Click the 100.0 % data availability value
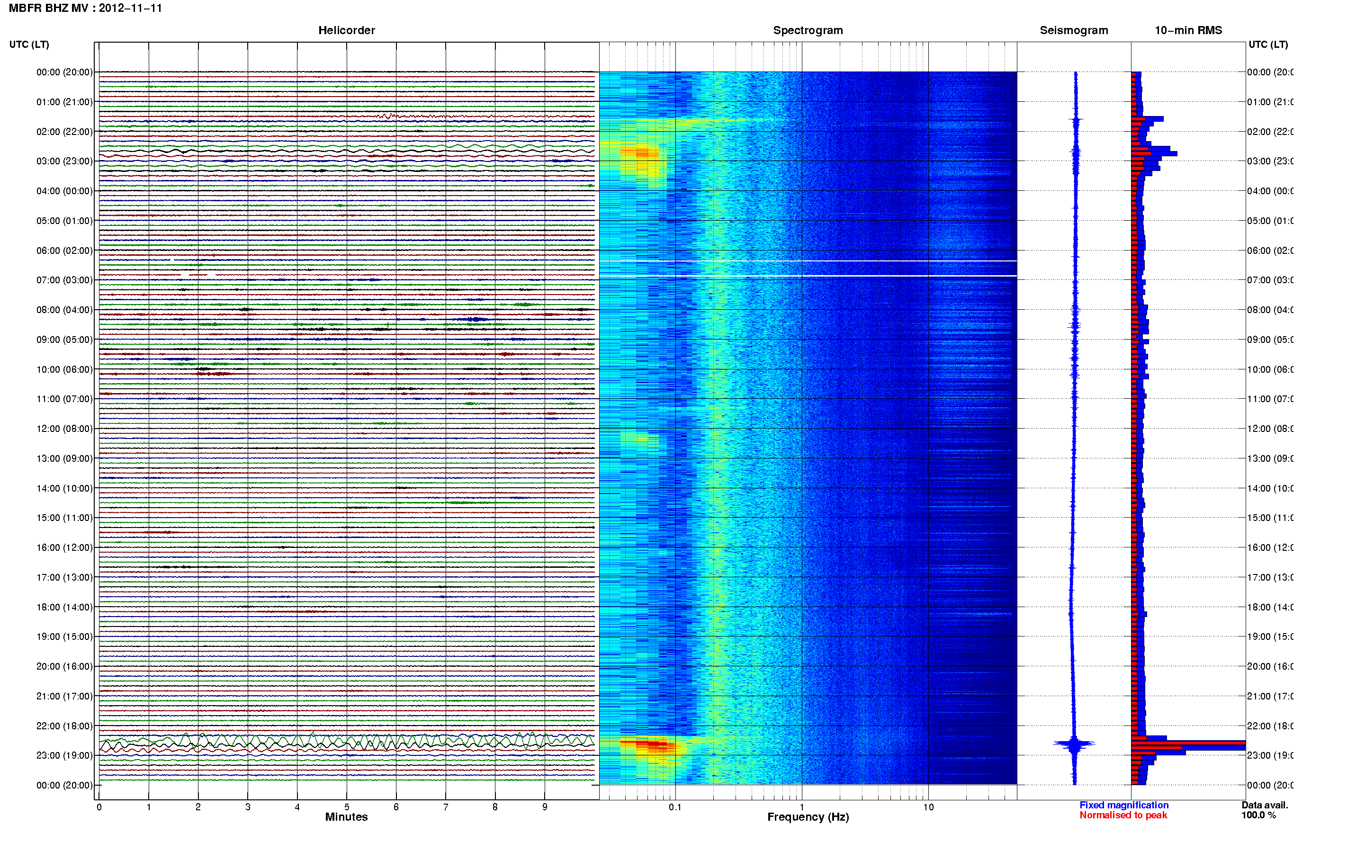 [1258, 815]
